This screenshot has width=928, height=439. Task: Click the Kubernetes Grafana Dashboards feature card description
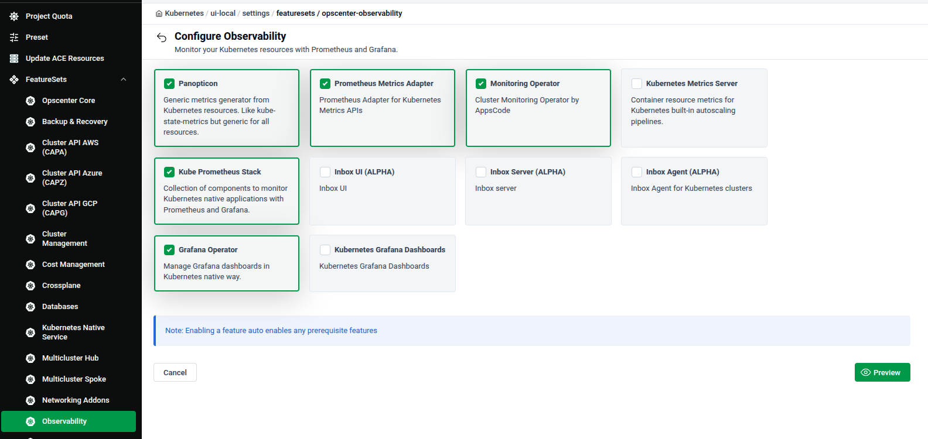pos(374,266)
